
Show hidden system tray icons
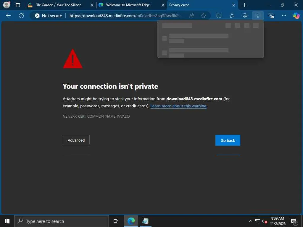click(250, 221)
